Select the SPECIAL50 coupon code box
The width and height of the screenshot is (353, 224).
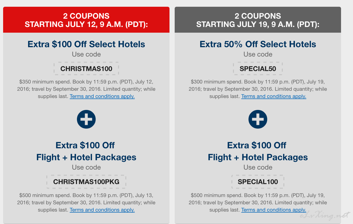(258, 69)
